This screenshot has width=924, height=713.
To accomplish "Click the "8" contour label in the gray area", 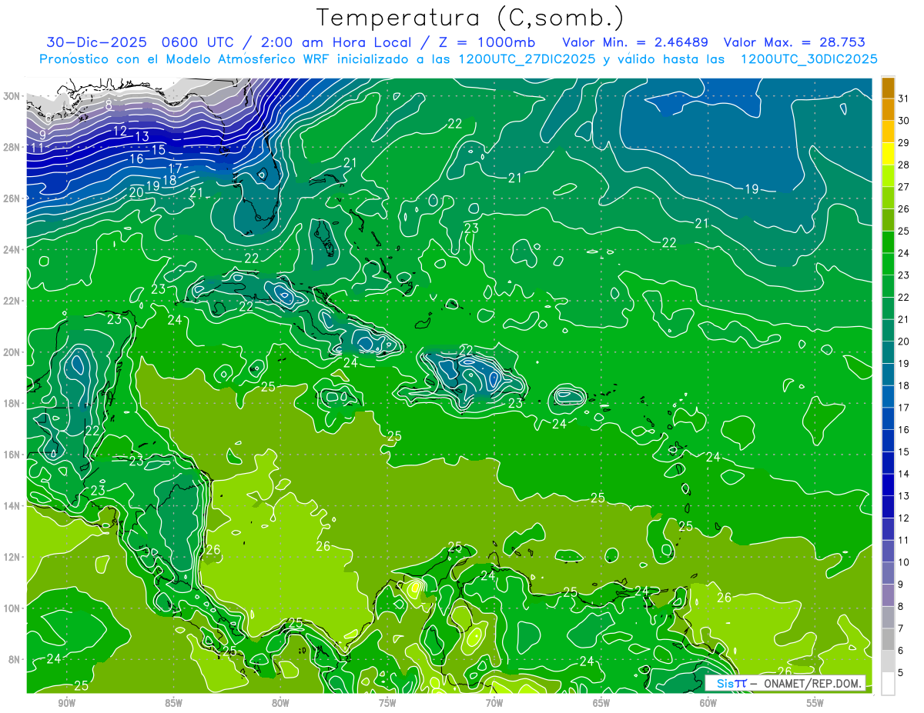I will [x=109, y=104].
